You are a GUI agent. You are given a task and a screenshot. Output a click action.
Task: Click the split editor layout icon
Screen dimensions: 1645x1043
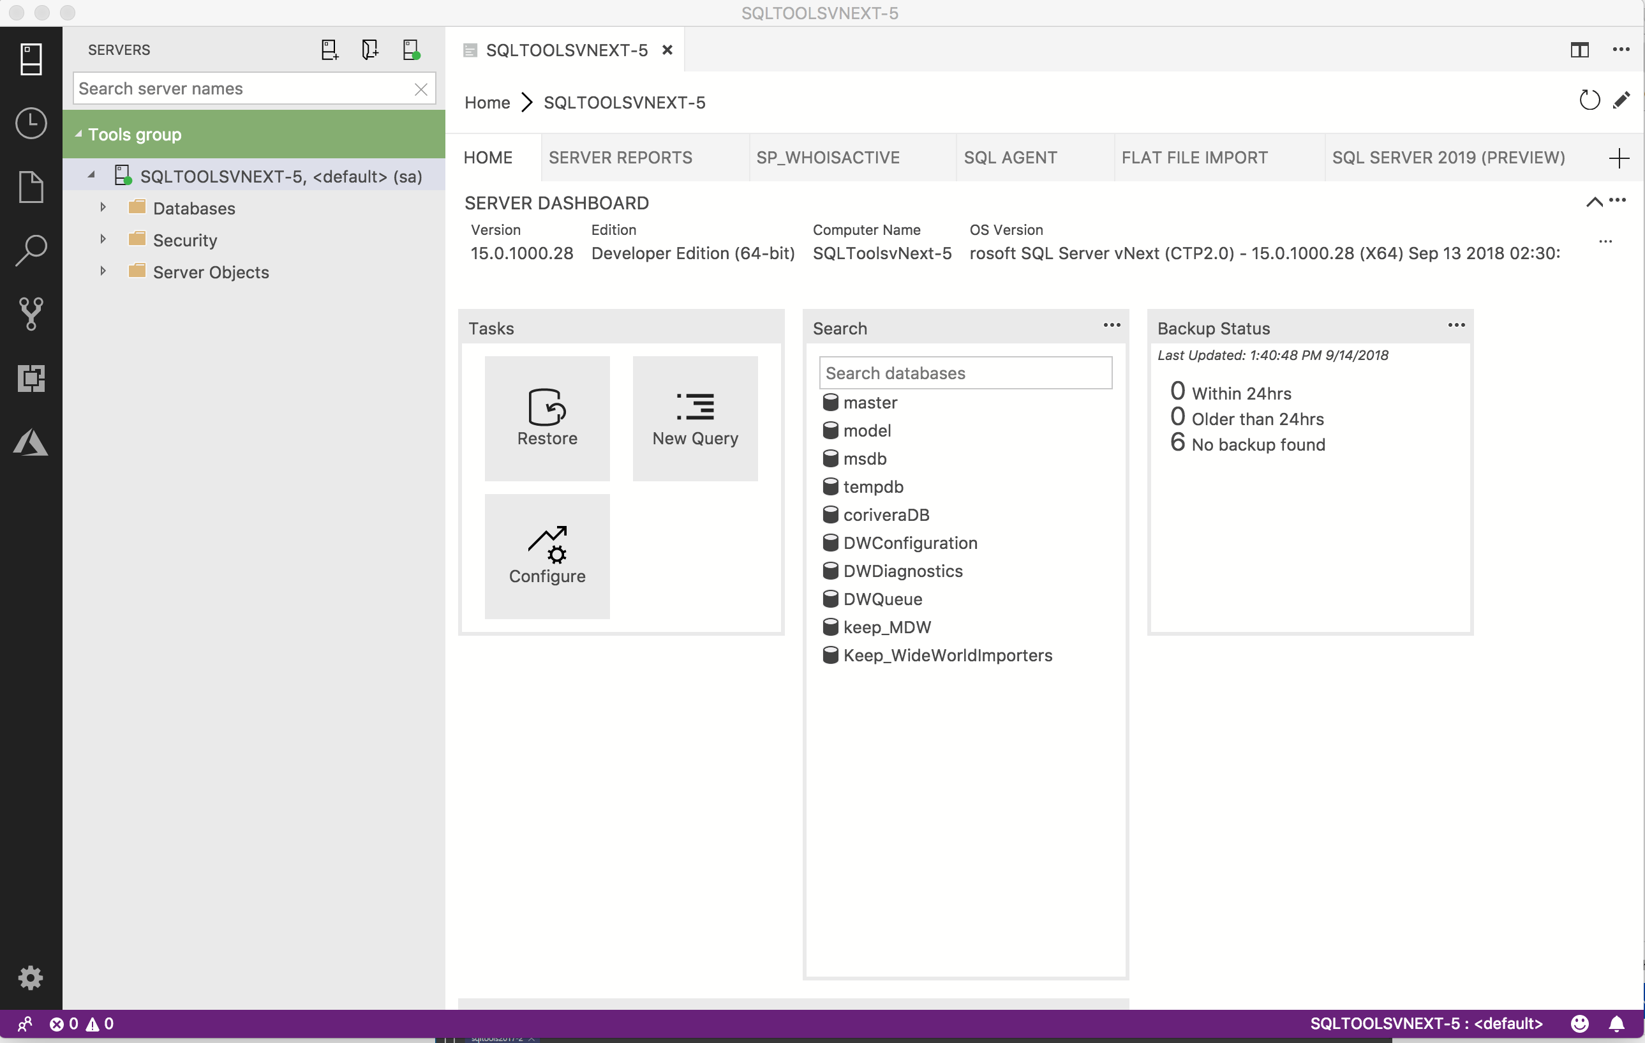pos(1581,48)
